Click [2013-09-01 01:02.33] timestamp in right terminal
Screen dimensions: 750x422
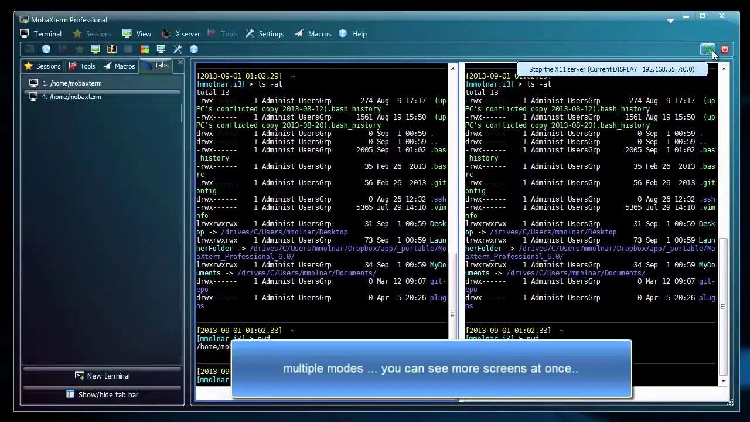click(508, 330)
